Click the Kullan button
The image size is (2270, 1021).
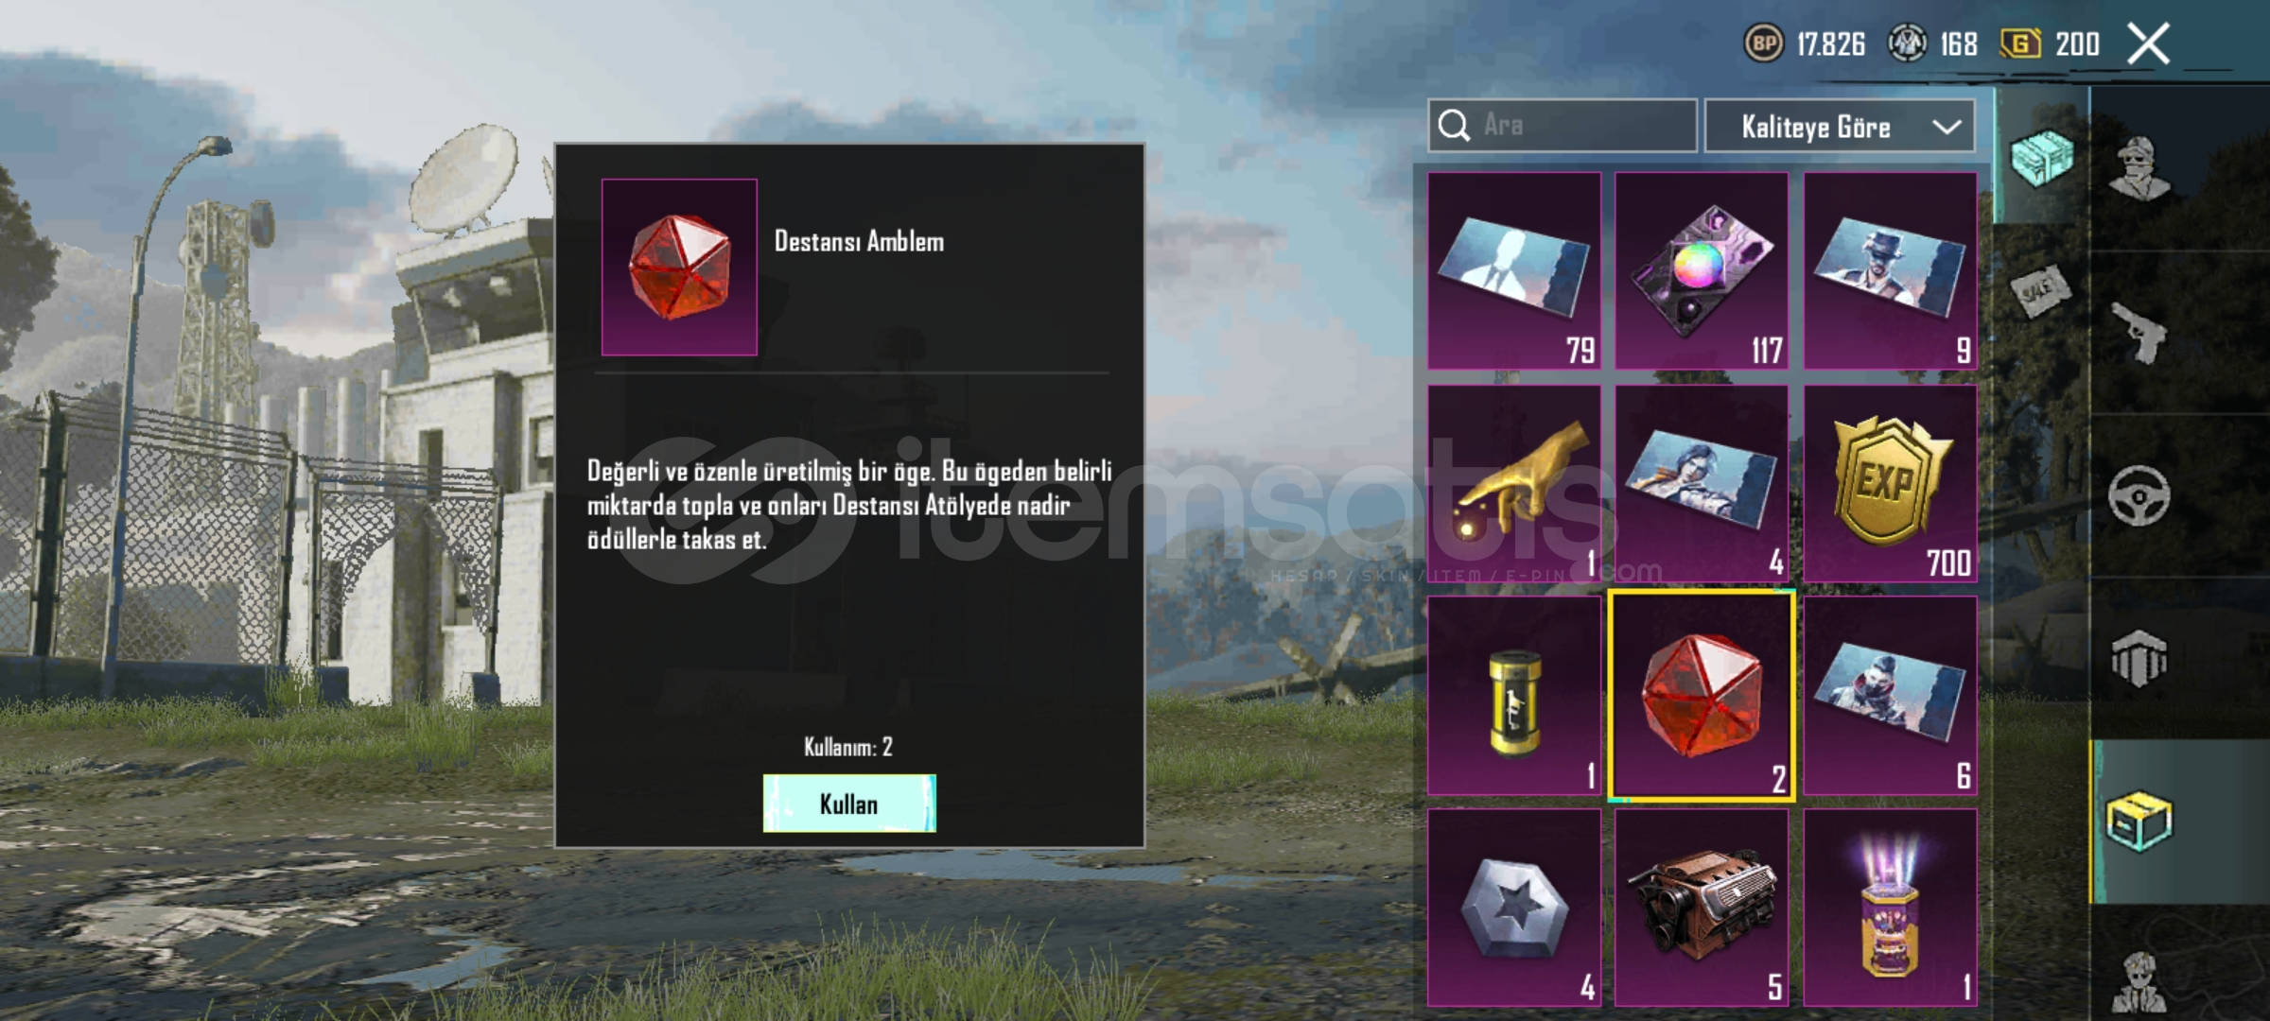click(849, 804)
